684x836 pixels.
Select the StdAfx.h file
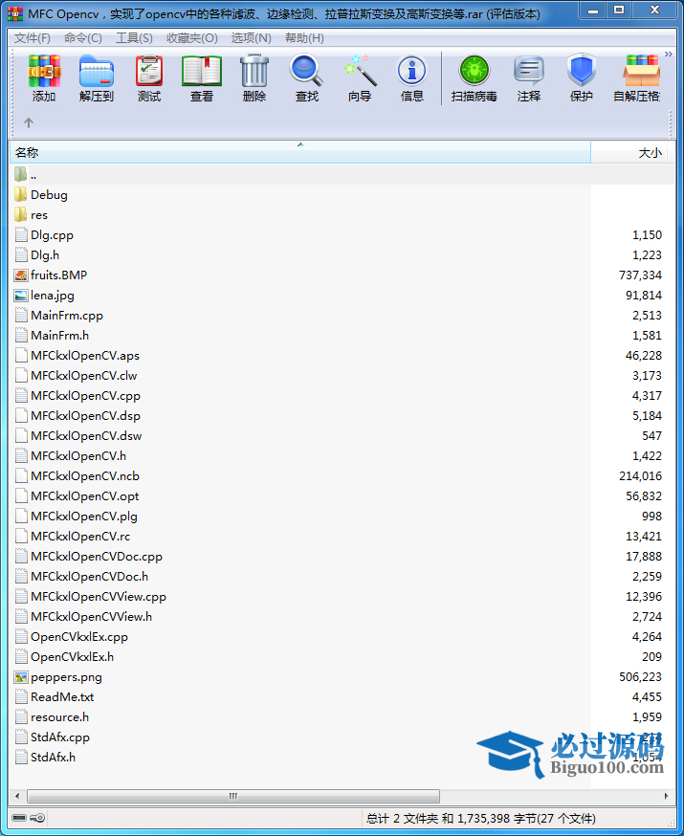pos(53,758)
